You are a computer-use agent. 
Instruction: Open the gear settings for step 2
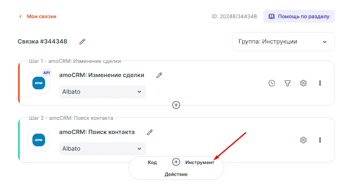303,140
